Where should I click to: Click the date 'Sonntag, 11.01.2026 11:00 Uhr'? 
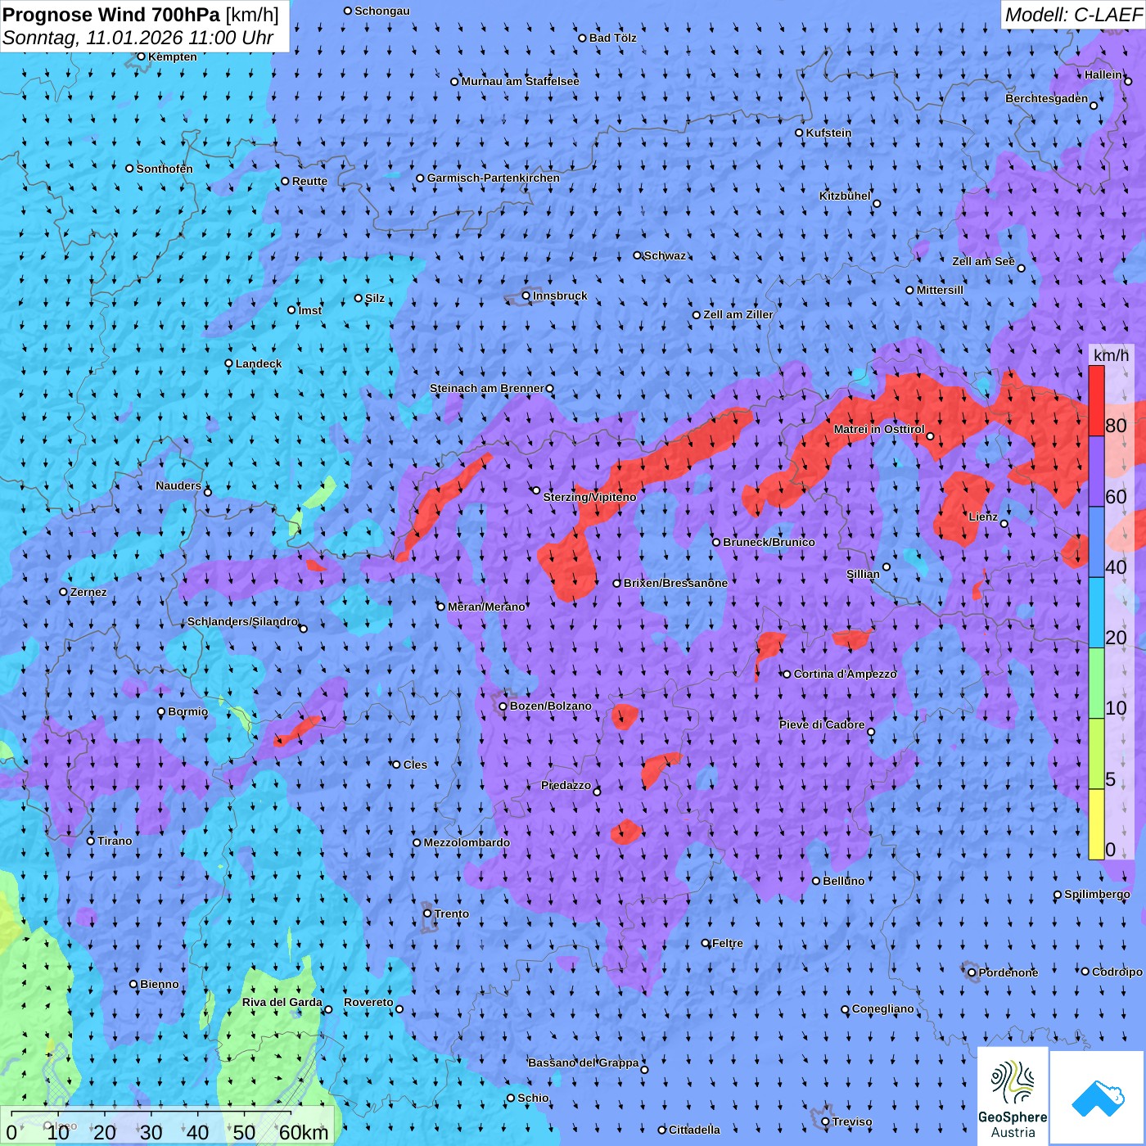coord(138,38)
